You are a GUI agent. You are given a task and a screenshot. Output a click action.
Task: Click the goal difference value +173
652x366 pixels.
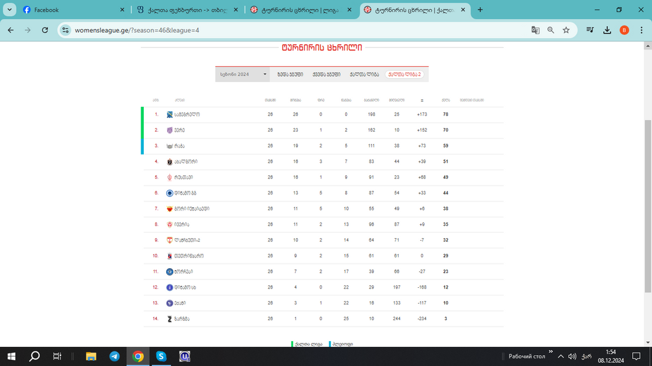[422, 114]
